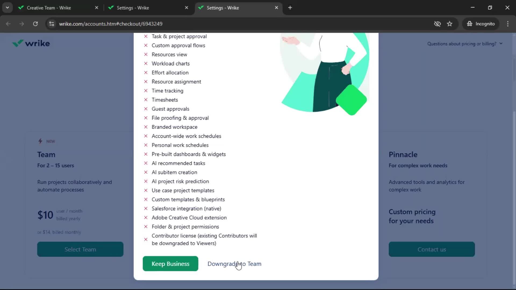Open a new browser tab

pyautogui.click(x=290, y=8)
